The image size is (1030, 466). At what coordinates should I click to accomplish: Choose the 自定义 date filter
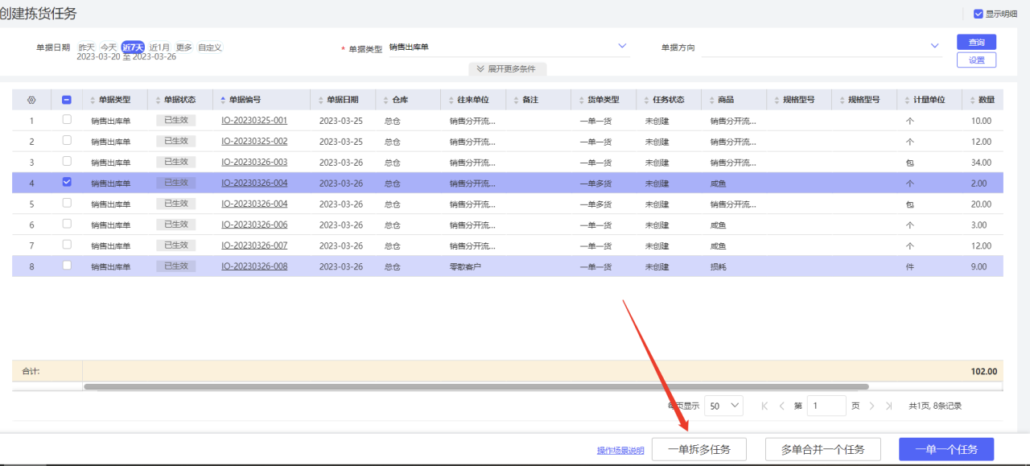pyautogui.click(x=210, y=47)
